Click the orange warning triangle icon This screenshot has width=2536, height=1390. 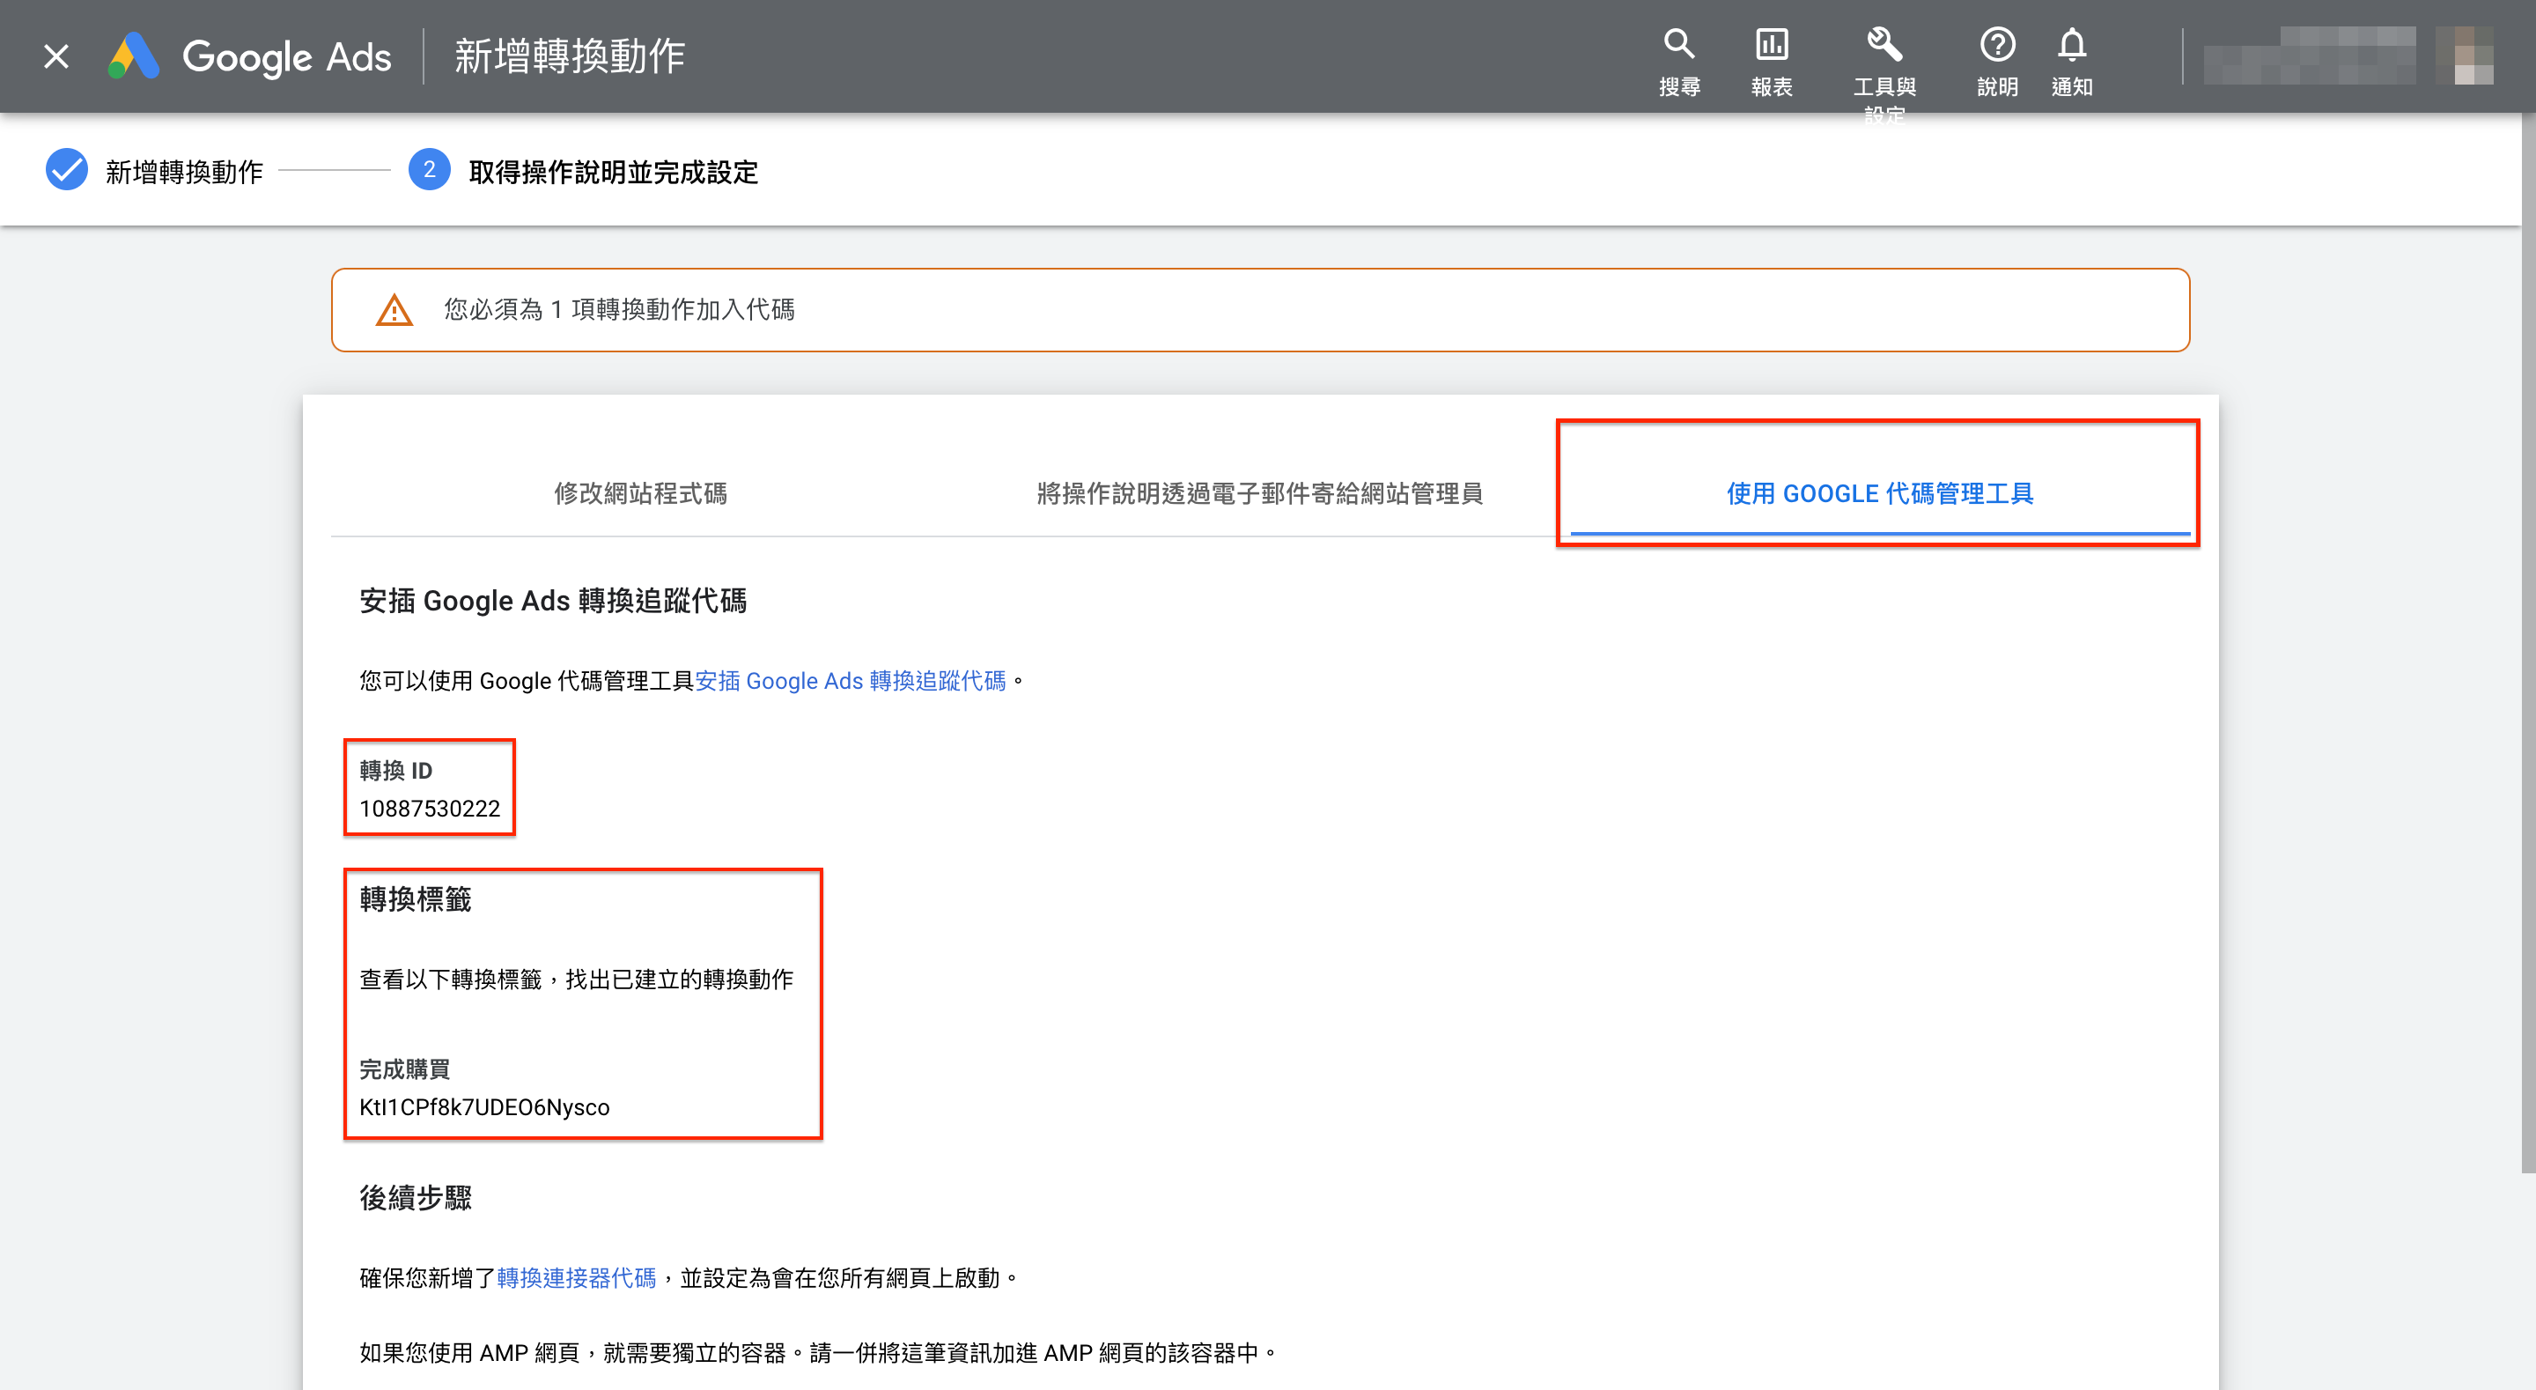pos(394,310)
